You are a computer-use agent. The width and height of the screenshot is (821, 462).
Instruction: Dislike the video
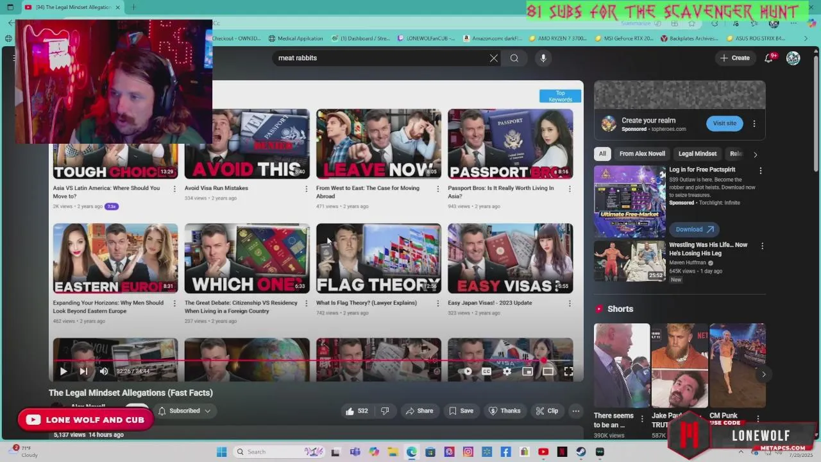point(385,411)
